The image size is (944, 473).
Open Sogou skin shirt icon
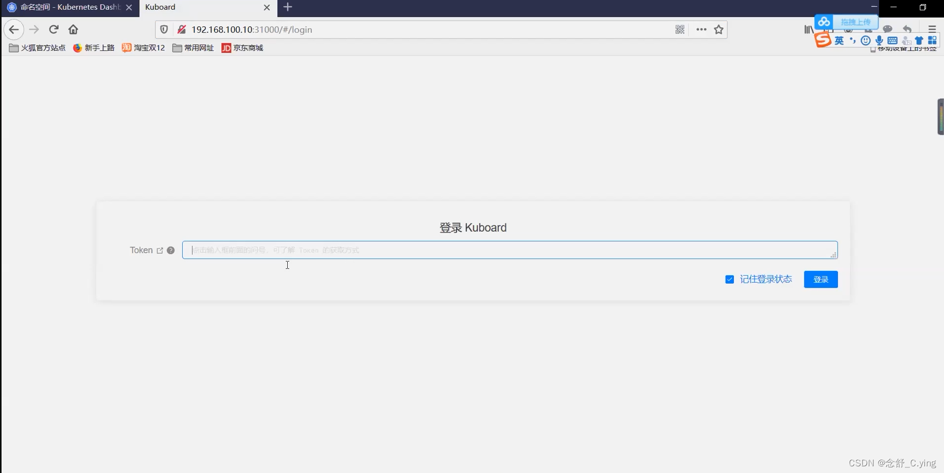(x=919, y=41)
